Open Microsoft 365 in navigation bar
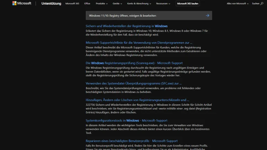 pyautogui.click(x=72, y=4)
